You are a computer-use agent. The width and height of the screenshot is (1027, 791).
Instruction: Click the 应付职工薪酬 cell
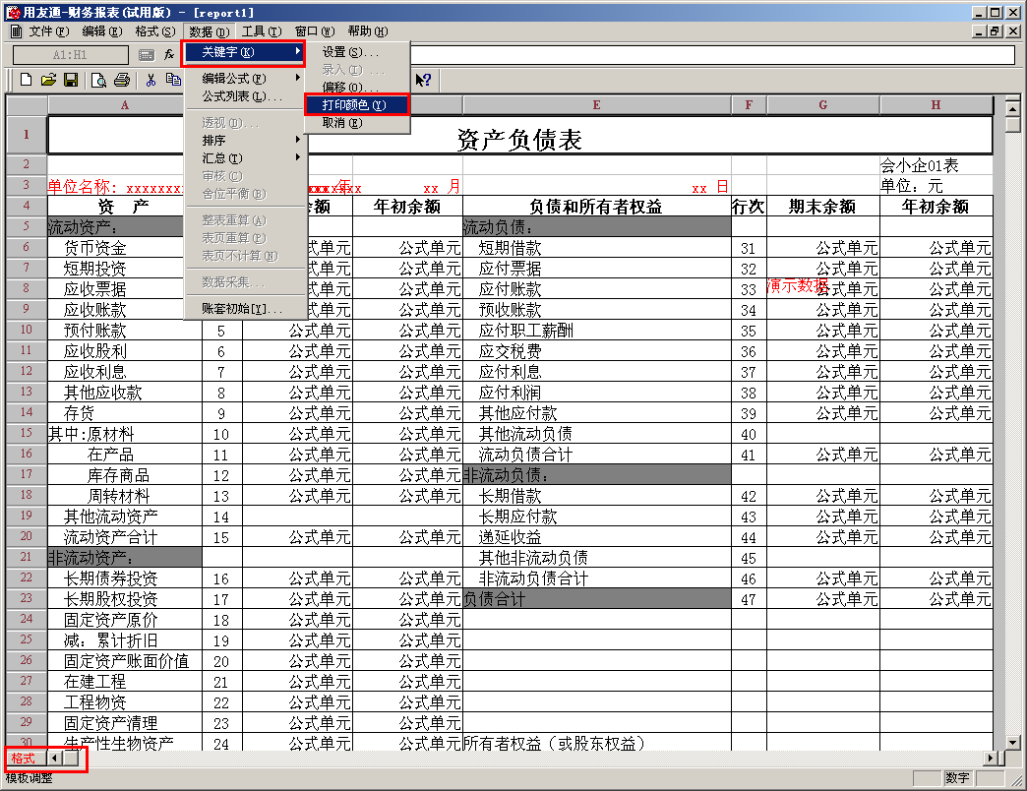tap(597, 330)
